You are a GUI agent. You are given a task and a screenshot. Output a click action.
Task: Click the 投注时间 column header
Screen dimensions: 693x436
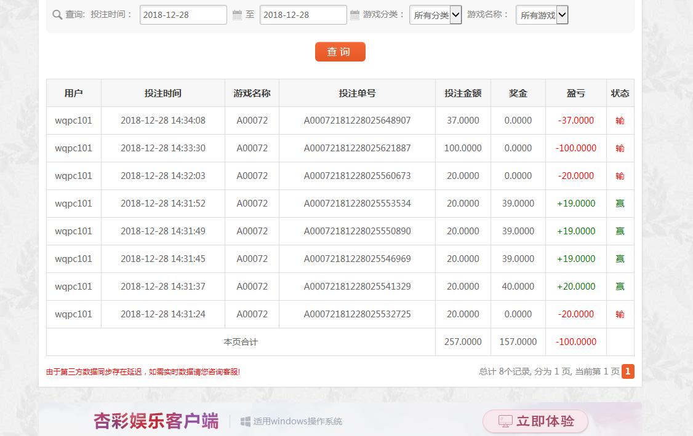(163, 93)
